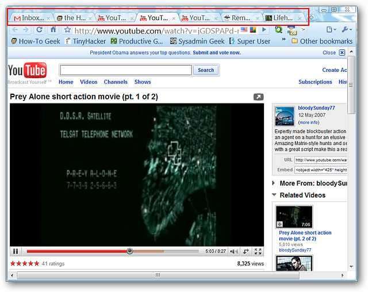This screenshot has width=368, height=292.
Task: Click inside the YouTube search field
Action: click(125, 70)
